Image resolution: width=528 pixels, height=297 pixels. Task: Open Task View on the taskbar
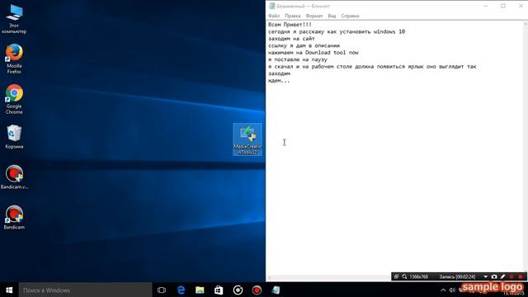(162, 290)
